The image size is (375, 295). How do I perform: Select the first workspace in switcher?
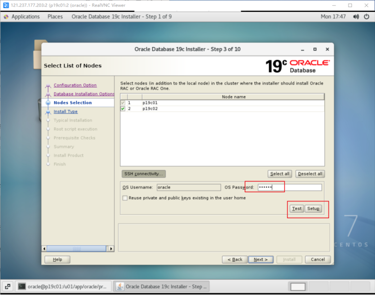[x=298, y=286]
